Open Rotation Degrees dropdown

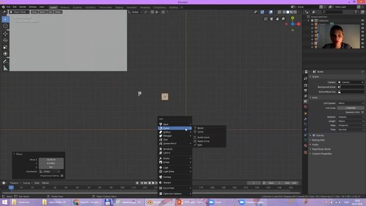[351, 117]
